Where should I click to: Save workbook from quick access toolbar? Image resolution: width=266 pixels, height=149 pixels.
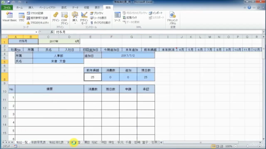point(8,2)
